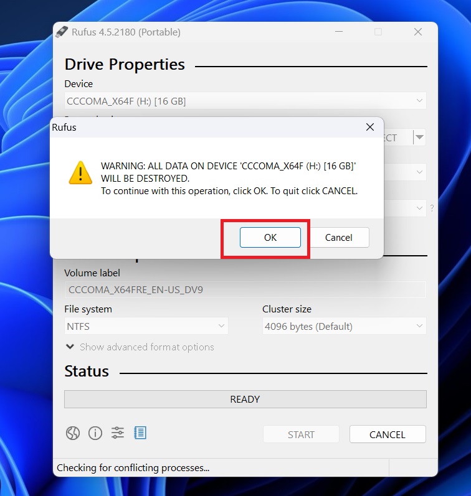Close the Rufus warning dialog

click(370, 127)
